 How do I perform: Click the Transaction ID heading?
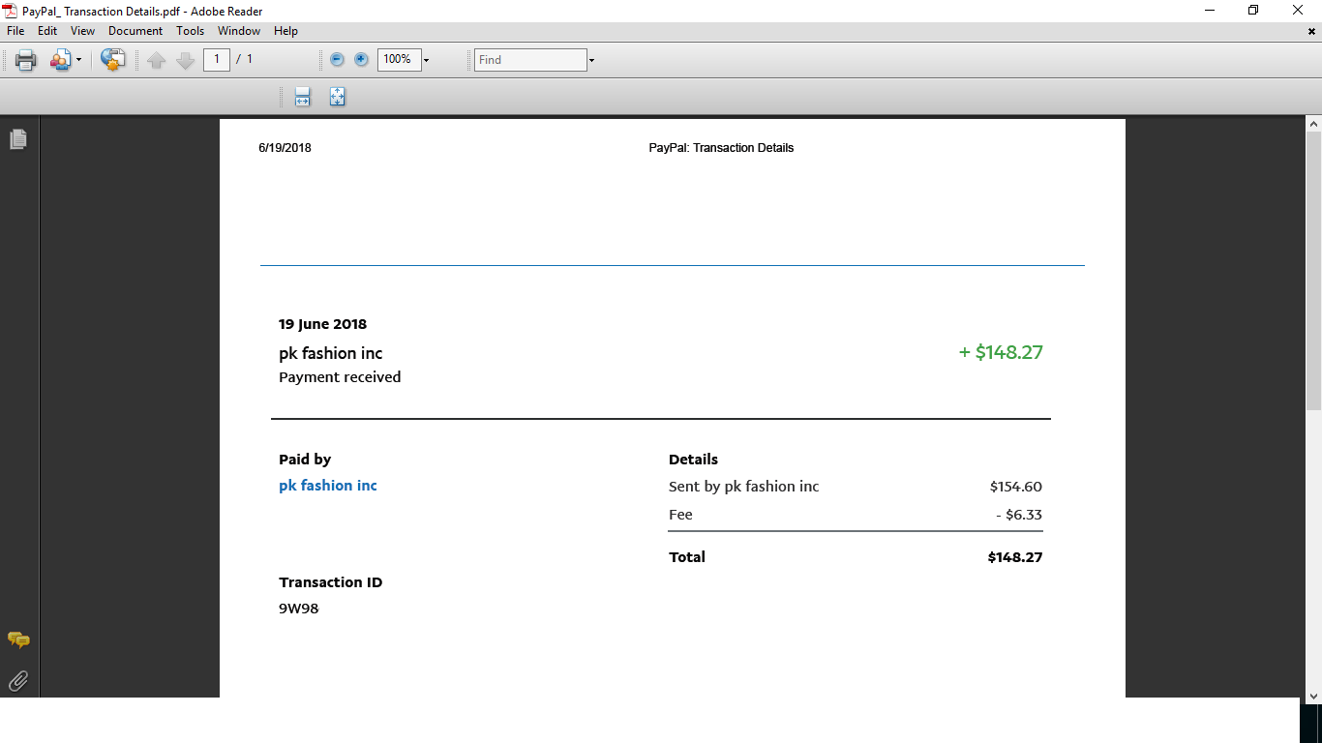[x=331, y=582]
